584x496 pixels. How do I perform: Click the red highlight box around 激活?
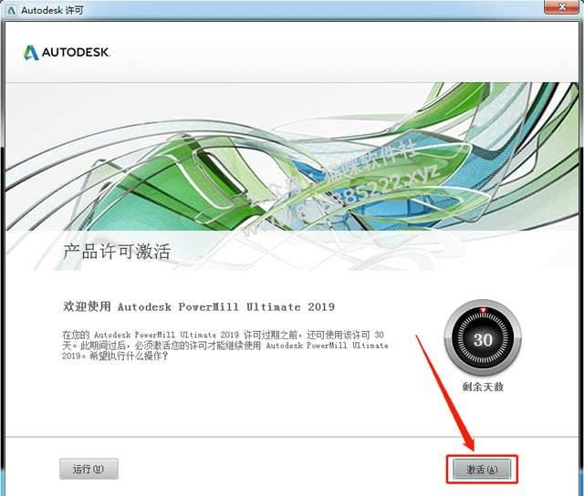tap(482, 470)
